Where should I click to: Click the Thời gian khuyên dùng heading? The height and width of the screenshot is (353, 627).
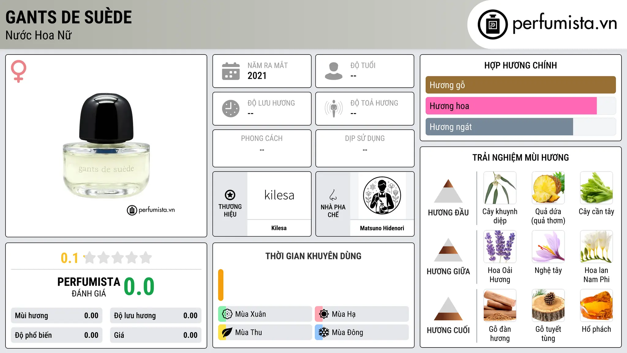313,256
